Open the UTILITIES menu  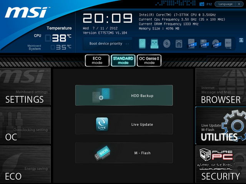[221, 125]
